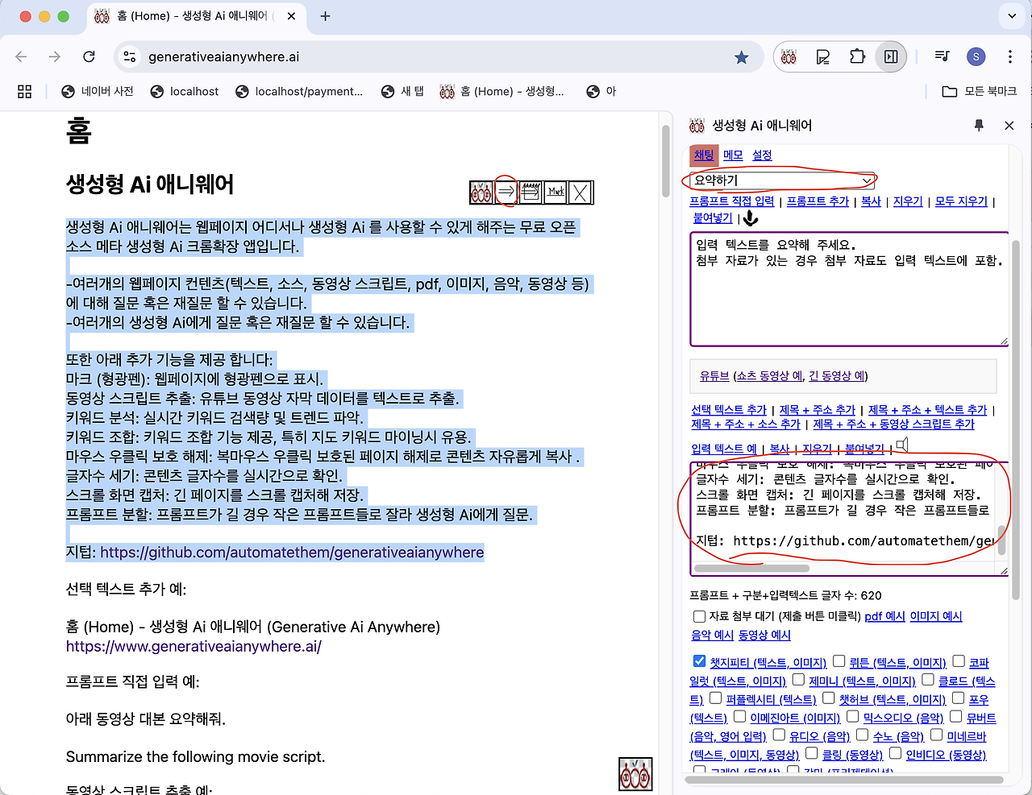Go back to previous page
Screen dimensions: 1032x795
tap(22, 57)
